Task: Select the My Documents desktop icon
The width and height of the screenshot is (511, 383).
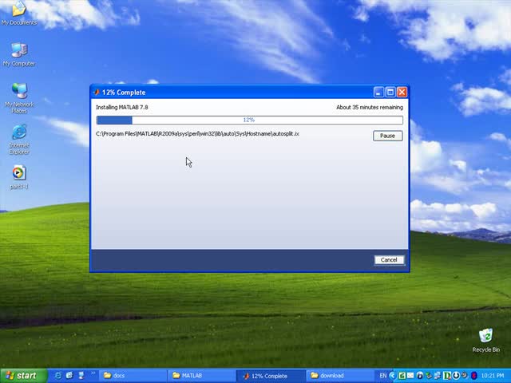Action: point(19,13)
